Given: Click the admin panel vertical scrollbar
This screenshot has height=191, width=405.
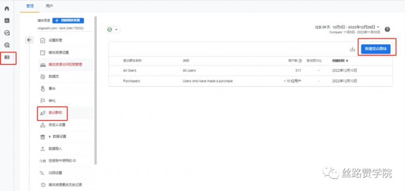Looking at the screenshot, I should point(96,90).
